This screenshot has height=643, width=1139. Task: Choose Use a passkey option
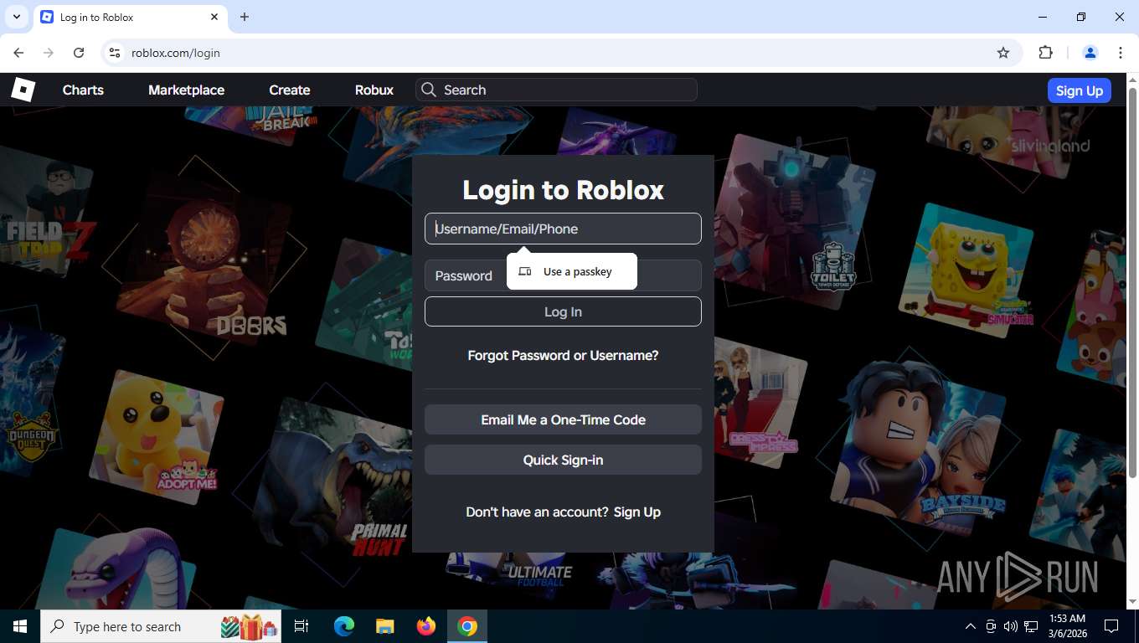tap(572, 271)
